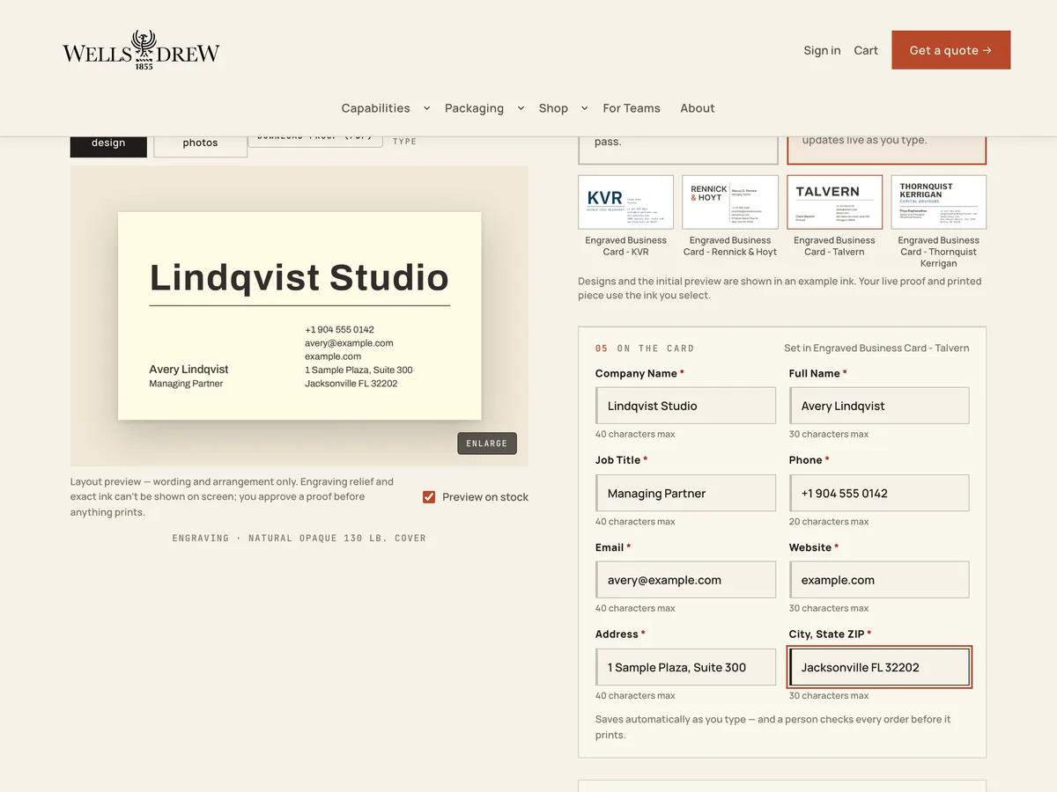
Task: Toggle the Preview on stock checkbox
Action: coord(429,497)
